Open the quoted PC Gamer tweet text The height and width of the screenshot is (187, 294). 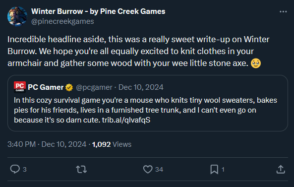pyautogui.click(x=145, y=110)
